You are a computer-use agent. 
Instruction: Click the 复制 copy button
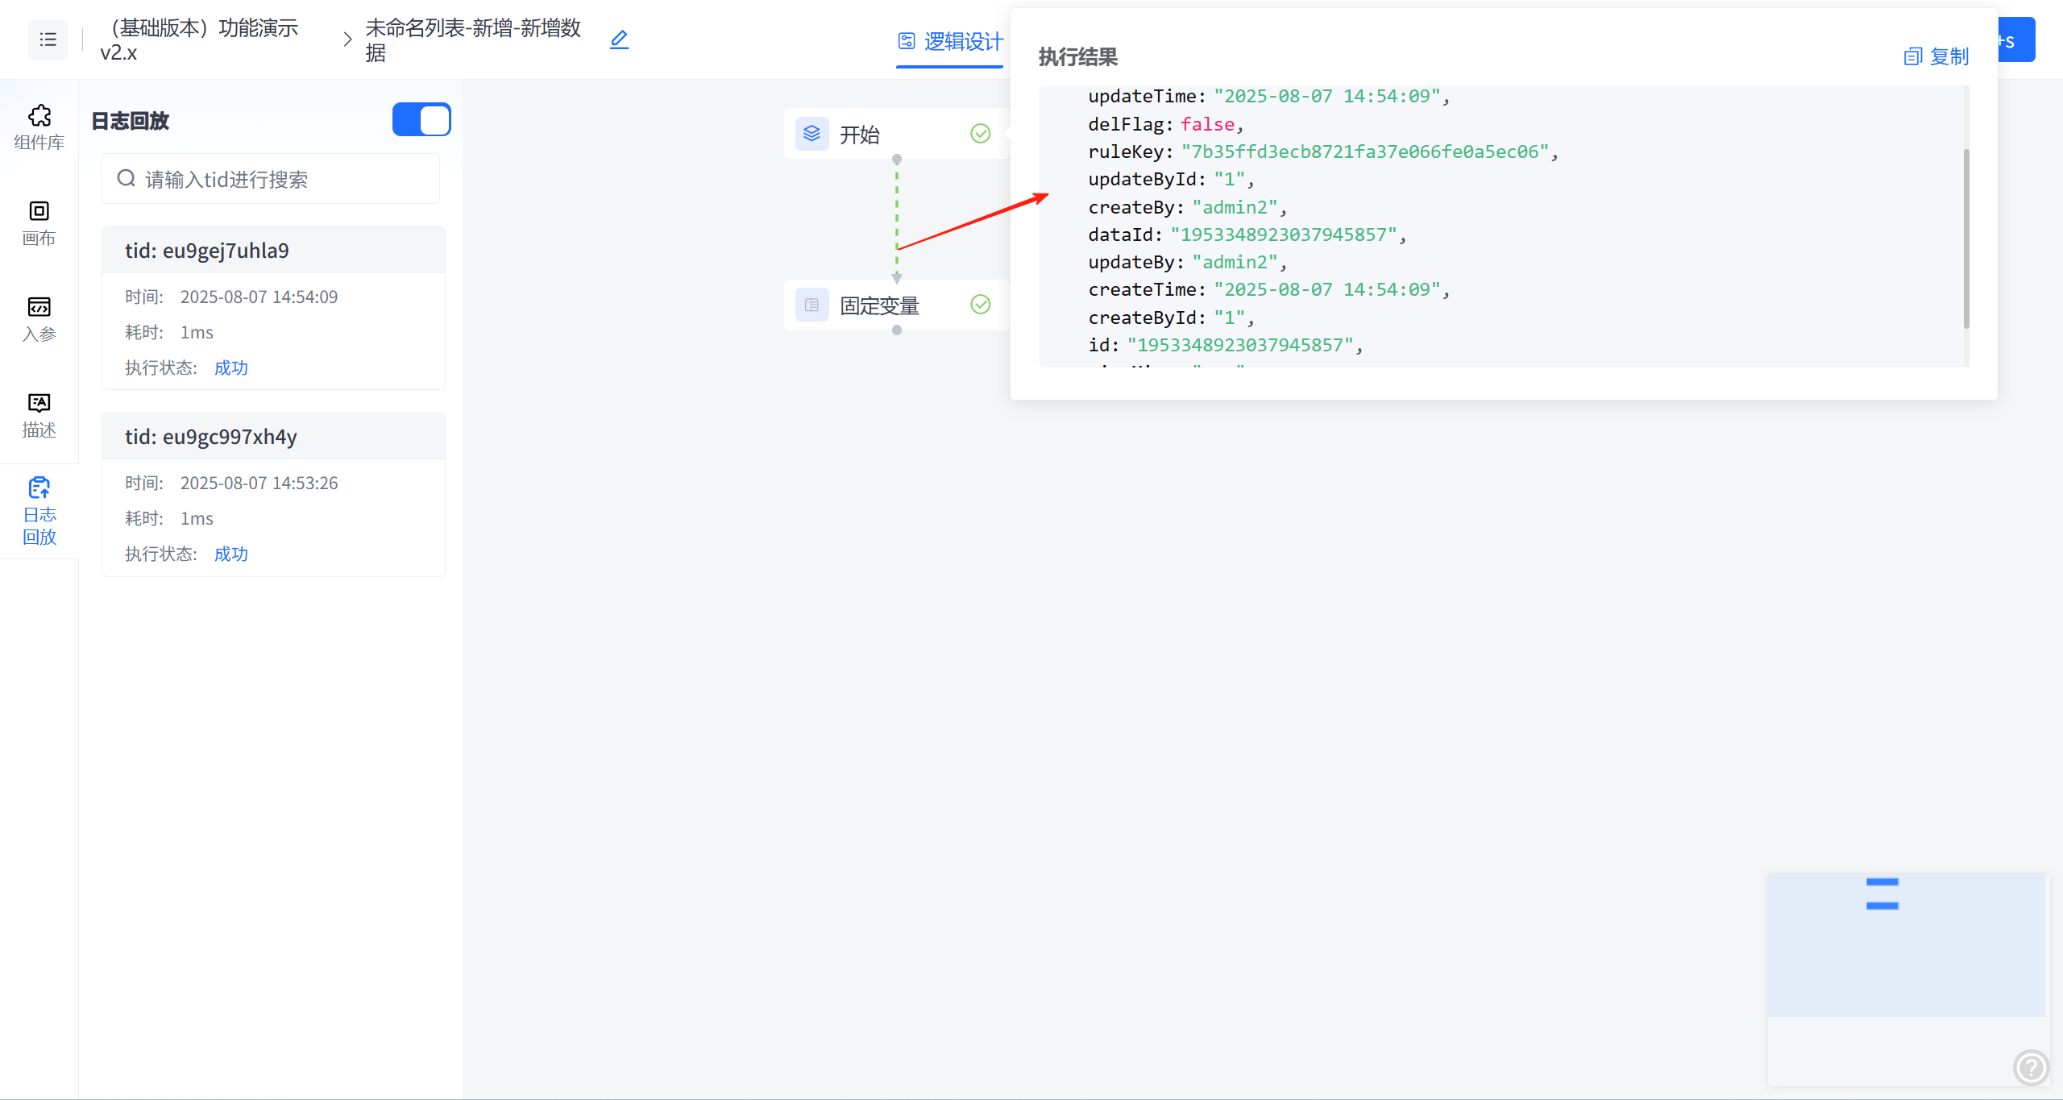pos(1936,56)
